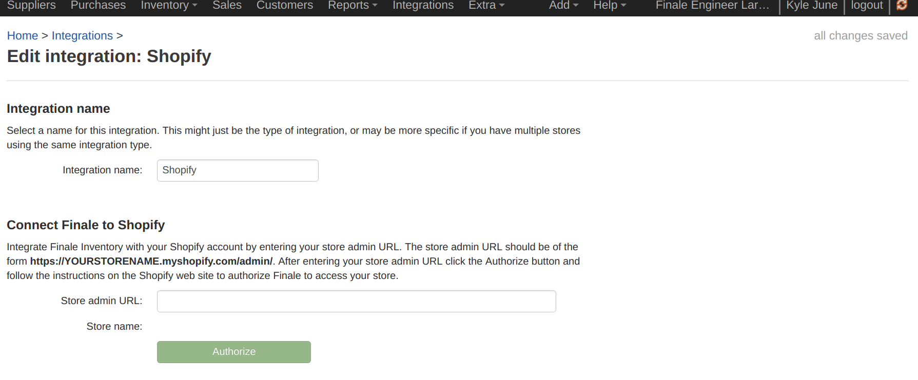Expand the Help dropdown menu
This screenshot has height=380, width=918.
pos(610,5)
